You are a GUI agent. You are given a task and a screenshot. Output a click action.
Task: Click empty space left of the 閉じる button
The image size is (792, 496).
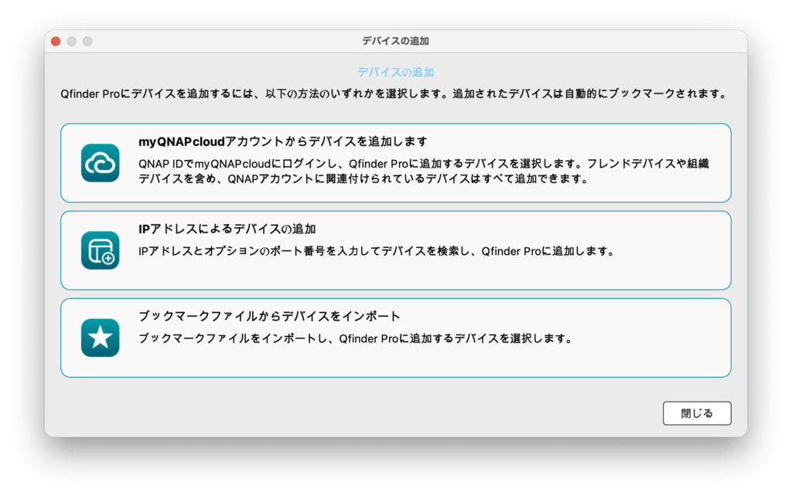pos(387,413)
